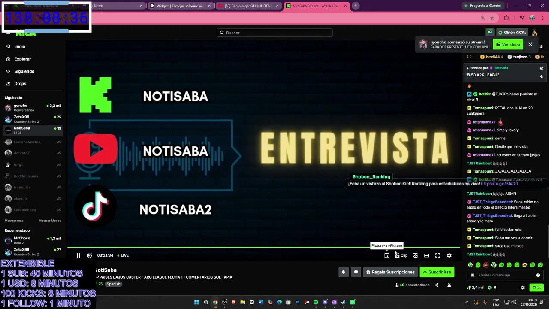Open chat settings gear icon

tap(522, 288)
